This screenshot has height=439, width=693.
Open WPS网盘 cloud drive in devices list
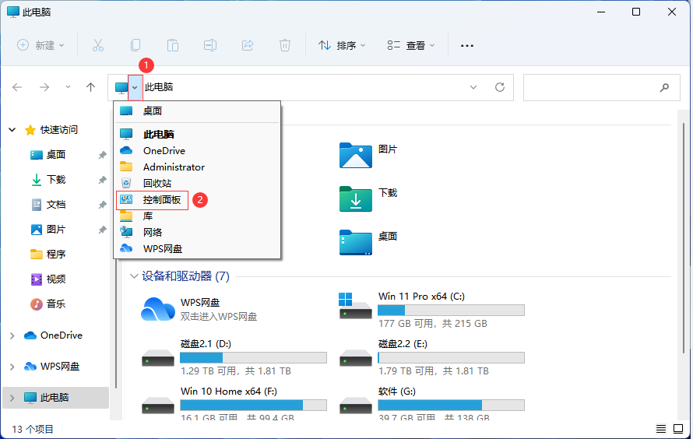click(199, 309)
